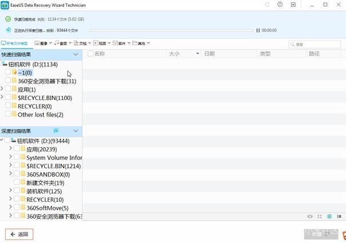Tick the select-all checkbox beside 名称
The width and height of the screenshot is (346, 243).
(90, 53)
